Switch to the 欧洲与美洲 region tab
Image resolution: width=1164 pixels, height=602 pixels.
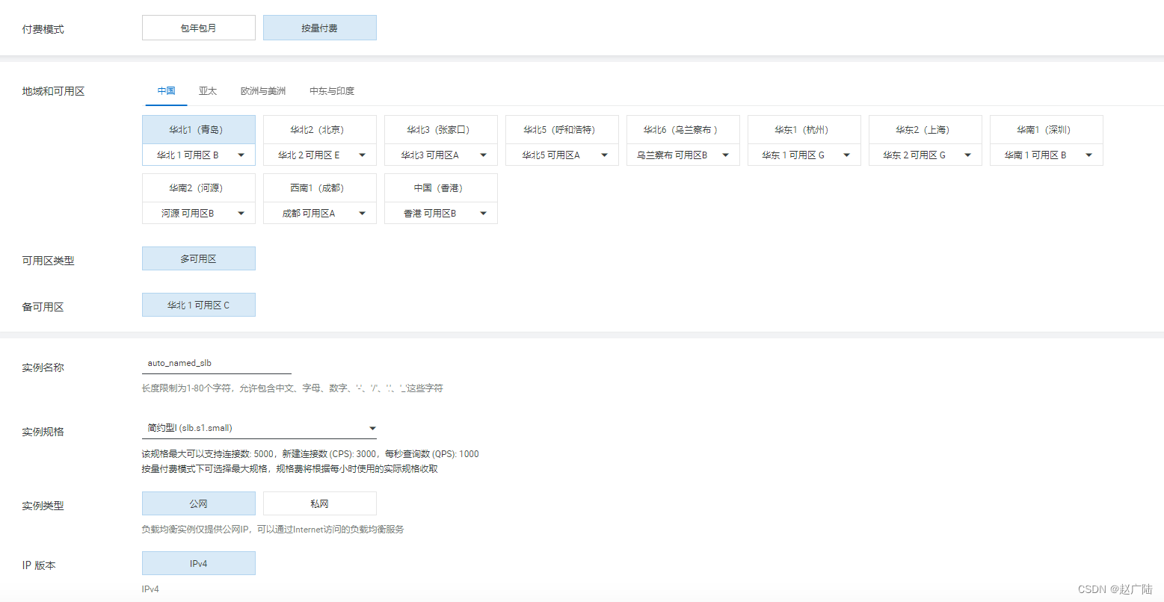pyautogui.click(x=263, y=90)
